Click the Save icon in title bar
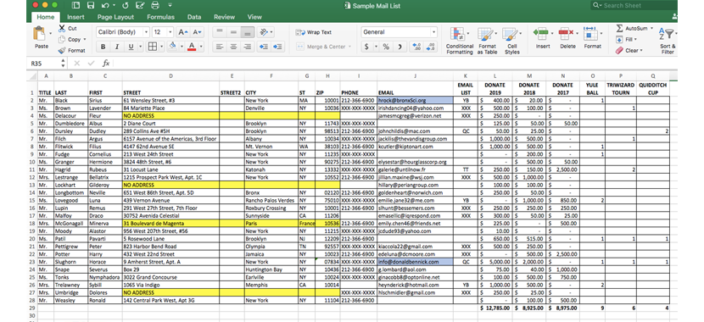This screenshot has height=322, width=704. click(x=90, y=6)
